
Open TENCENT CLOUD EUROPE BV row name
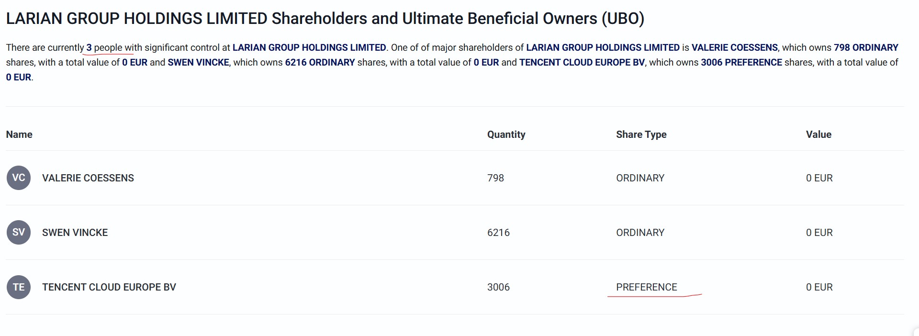coord(109,287)
